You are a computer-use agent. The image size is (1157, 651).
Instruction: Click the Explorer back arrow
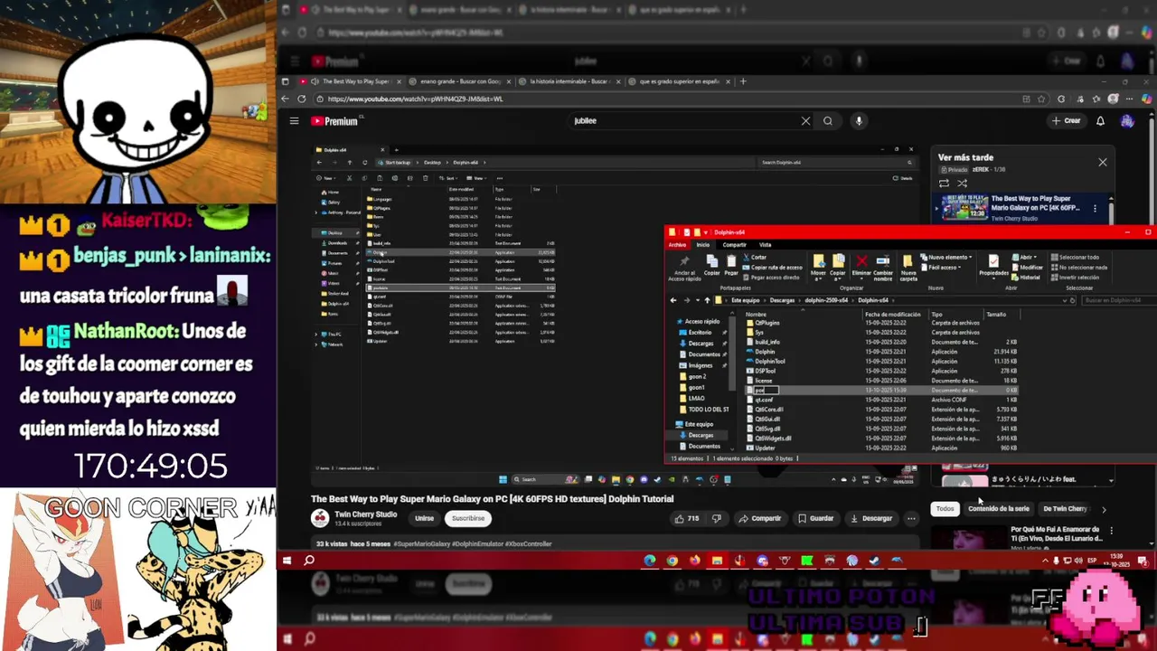pyautogui.click(x=673, y=300)
